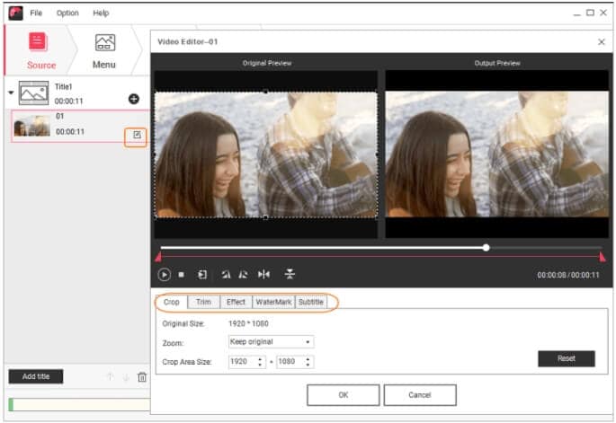Decrease crop area height value
This screenshot has width=616, height=423.
click(x=308, y=365)
